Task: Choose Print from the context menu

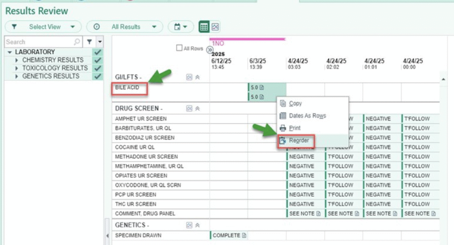Action: coord(294,128)
